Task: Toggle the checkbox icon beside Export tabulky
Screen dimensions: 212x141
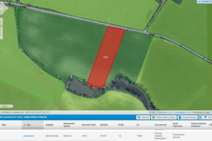Action: (x=200, y=117)
